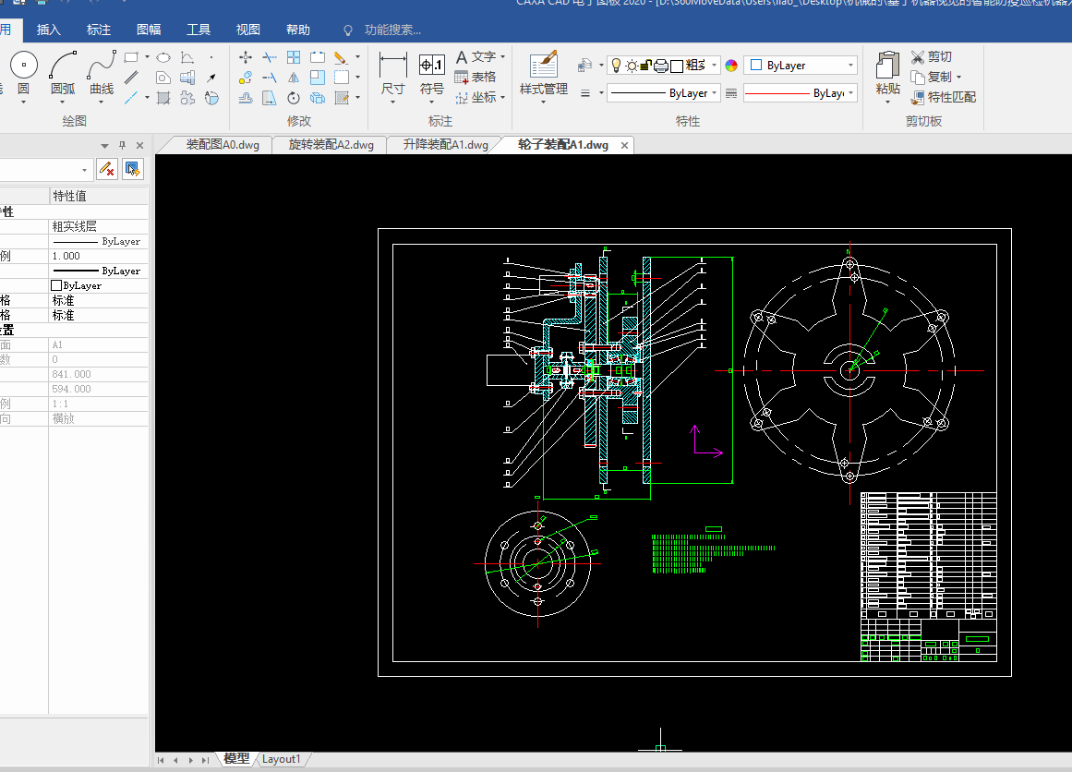Close the properties side panel
Image resolution: width=1072 pixels, height=772 pixels.
(x=139, y=145)
